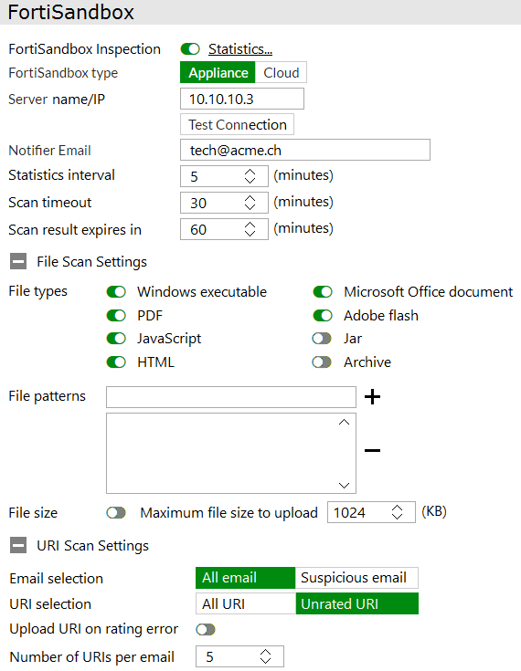Remove file pattern with minus icon
This screenshot has width=521, height=671.
372,450
